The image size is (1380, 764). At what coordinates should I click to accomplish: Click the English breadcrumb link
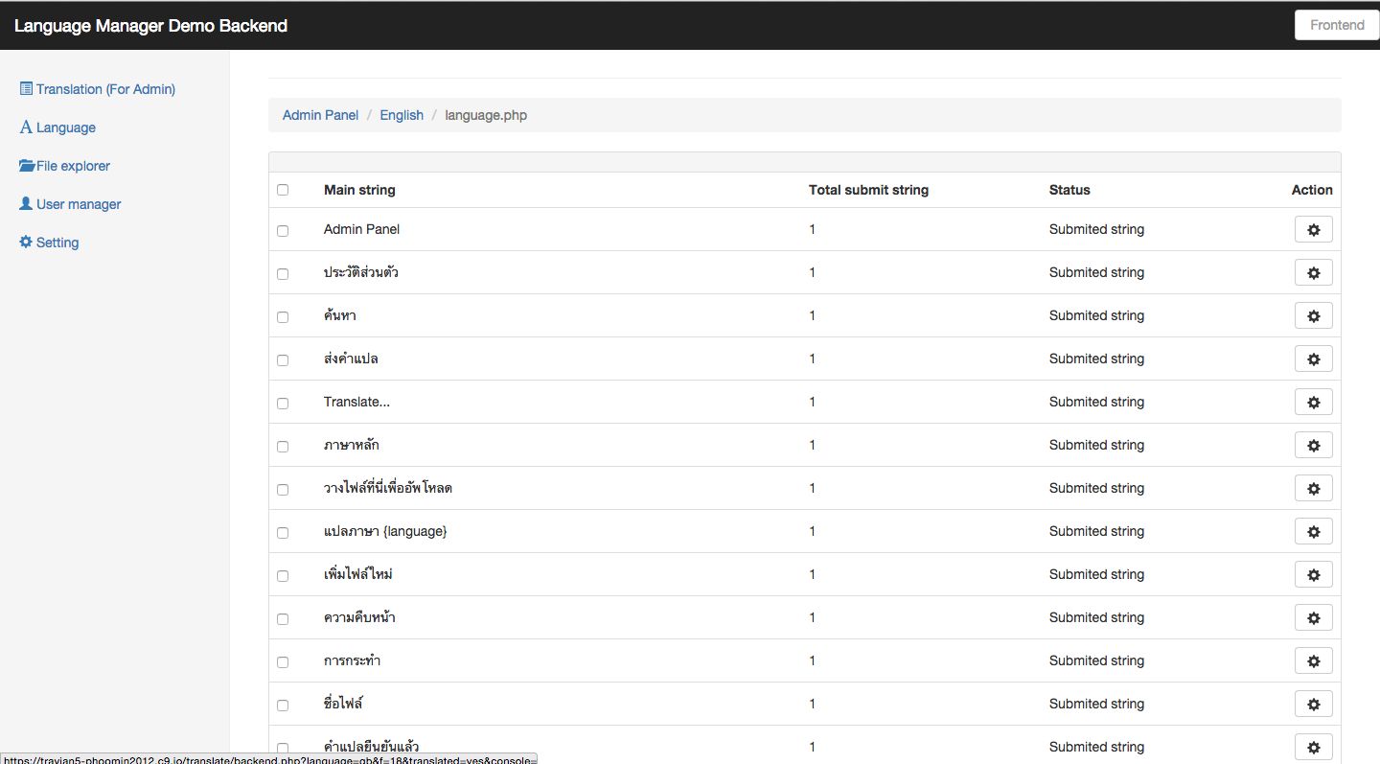point(402,115)
